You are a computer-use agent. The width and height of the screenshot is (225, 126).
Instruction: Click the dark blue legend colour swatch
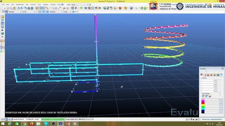[203, 112]
